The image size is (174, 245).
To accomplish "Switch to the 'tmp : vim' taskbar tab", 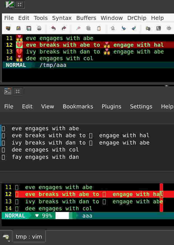I will point(29,237).
